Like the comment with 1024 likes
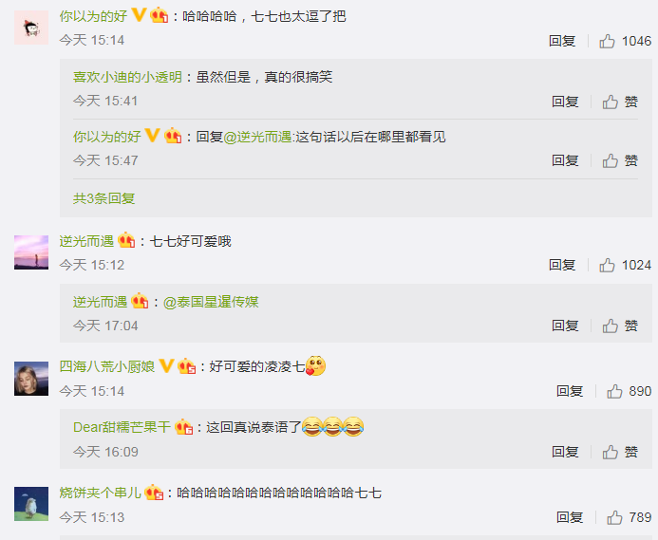658x540 pixels. [x=625, y=265]
